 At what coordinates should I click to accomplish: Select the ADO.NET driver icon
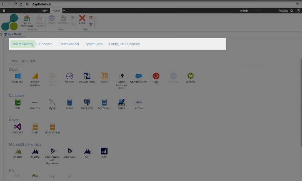click(18, 129)
